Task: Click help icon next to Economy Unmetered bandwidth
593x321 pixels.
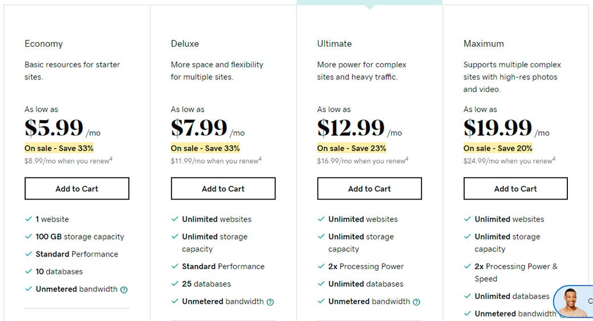Action: pos(124,290)
